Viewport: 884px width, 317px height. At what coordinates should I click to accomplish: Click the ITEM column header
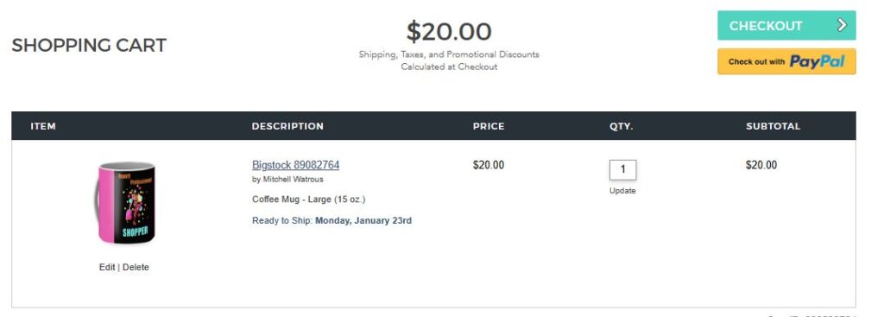click(x=43, y=126)
